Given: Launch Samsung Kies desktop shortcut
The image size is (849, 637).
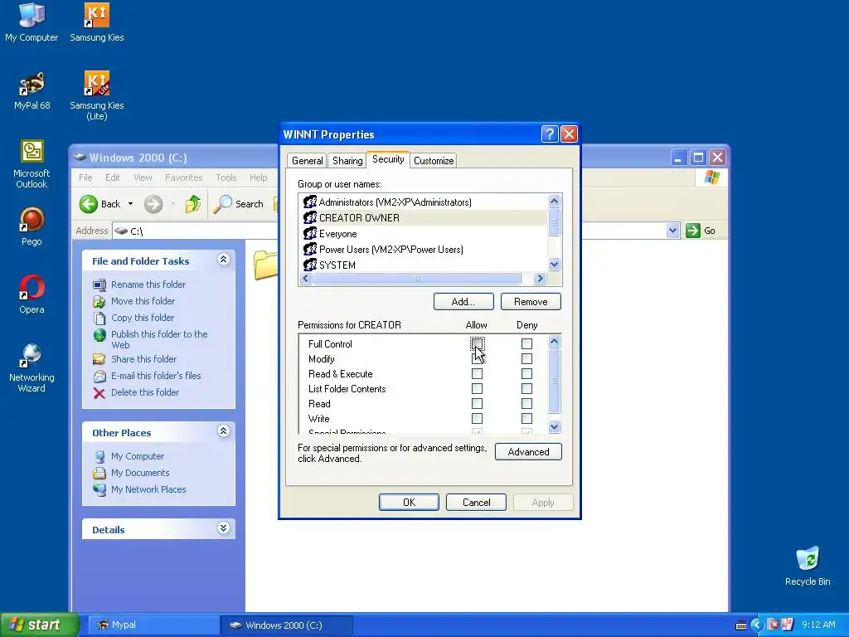Looking at the screenshot, I should point(97,22).
